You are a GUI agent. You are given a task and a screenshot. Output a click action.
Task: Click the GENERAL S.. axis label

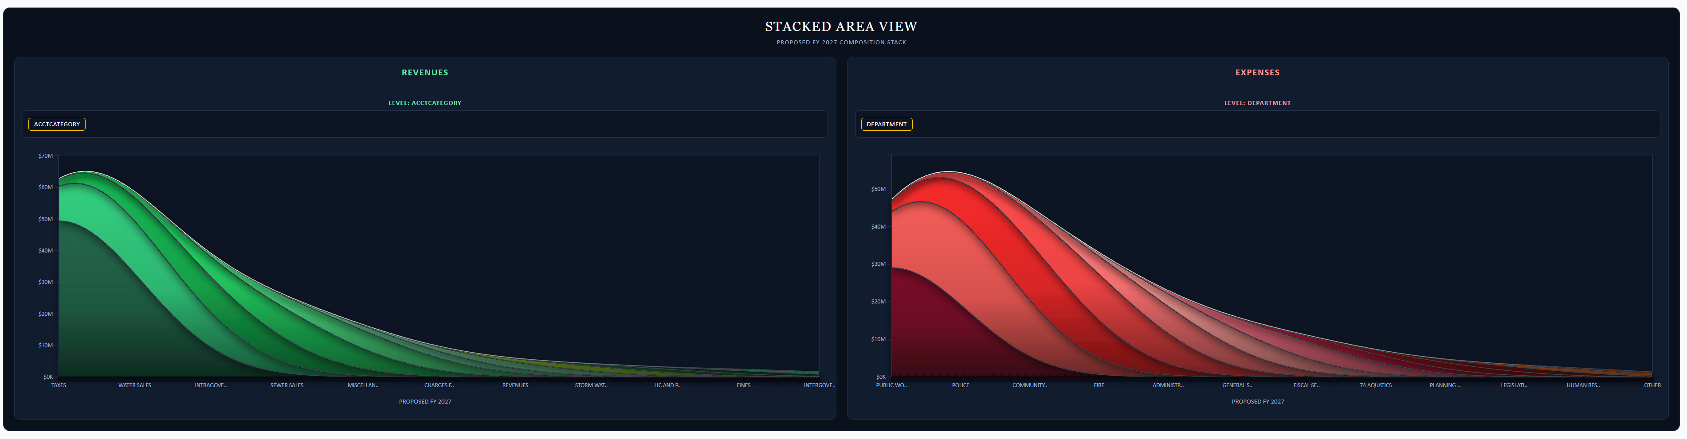coord(1237,385)
